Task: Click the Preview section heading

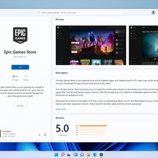Action: (x=60, y=19)
